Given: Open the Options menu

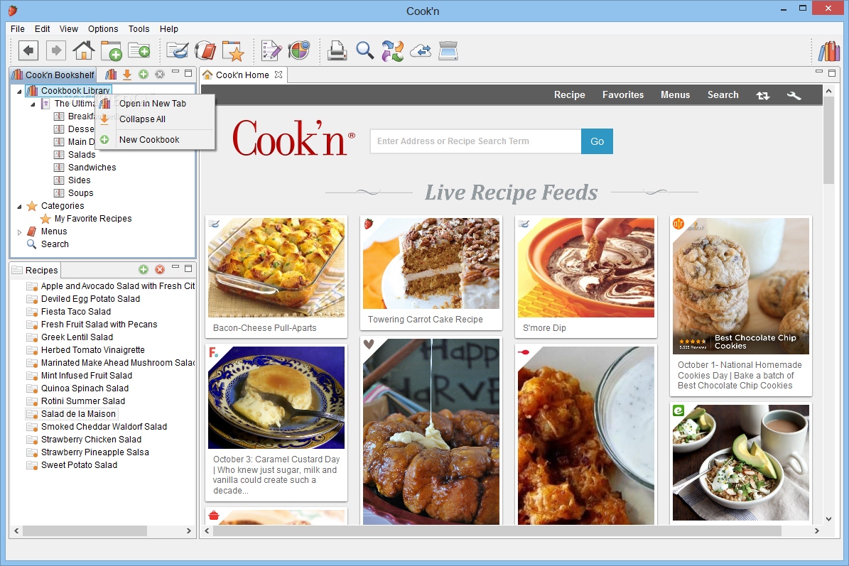Looking at the screenshot, I should (103, 28).
